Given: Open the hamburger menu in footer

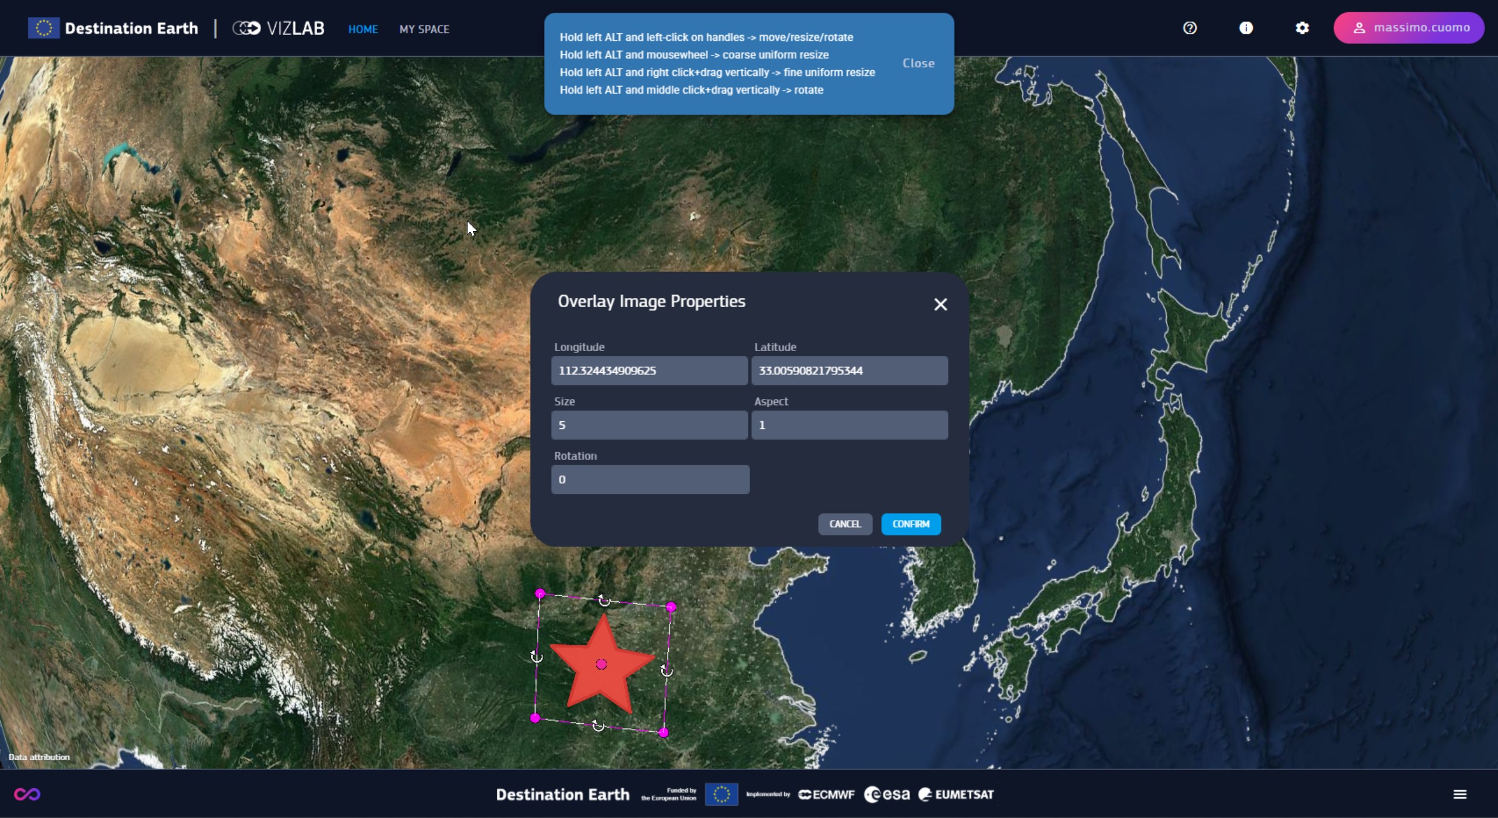Looking at the screenshot, I should pyautogui.click(x=1460, y=794).
